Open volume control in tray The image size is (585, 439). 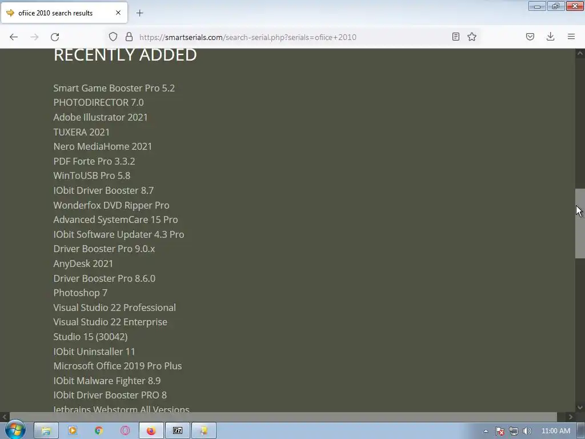click(527, 431)
